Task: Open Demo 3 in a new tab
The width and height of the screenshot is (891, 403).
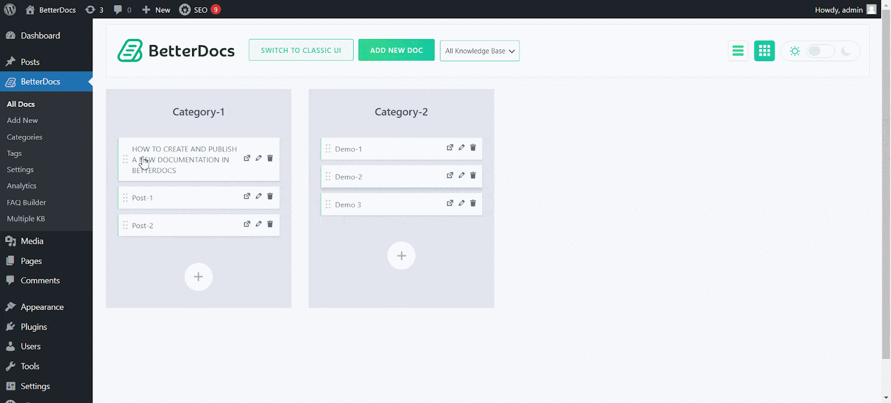Action: [450, 203]
